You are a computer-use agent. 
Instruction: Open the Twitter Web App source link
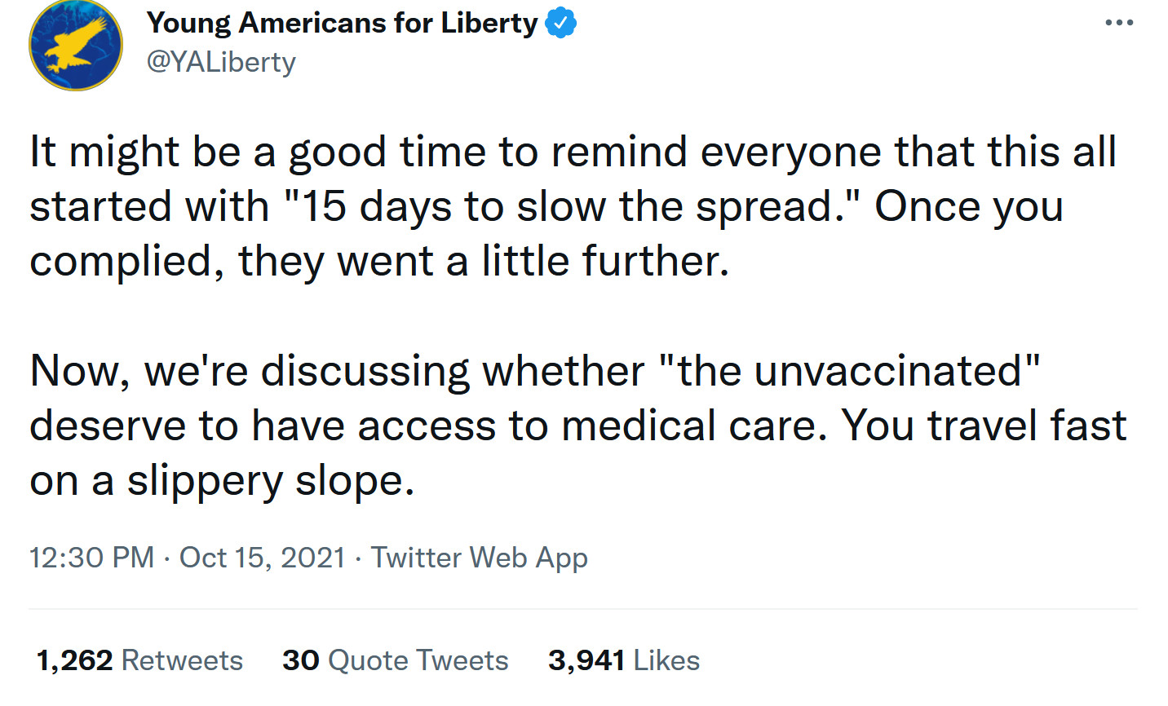click(479, 558)
